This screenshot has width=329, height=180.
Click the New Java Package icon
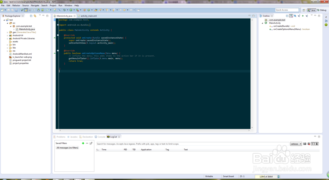click(85, 10)
